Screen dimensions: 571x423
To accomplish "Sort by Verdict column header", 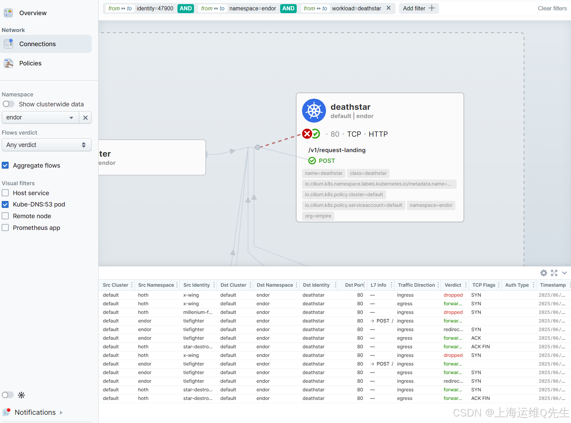I will pos(453,285).
